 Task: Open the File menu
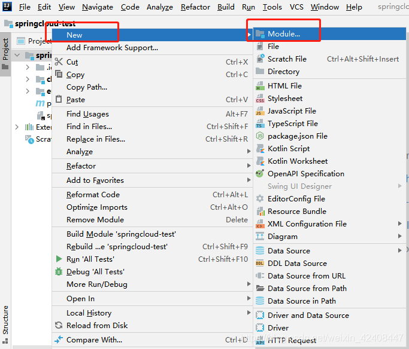25,7
